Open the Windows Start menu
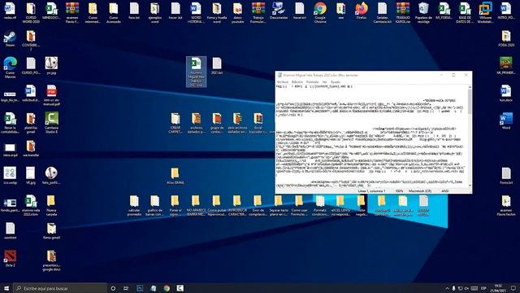 pos(6,288)
